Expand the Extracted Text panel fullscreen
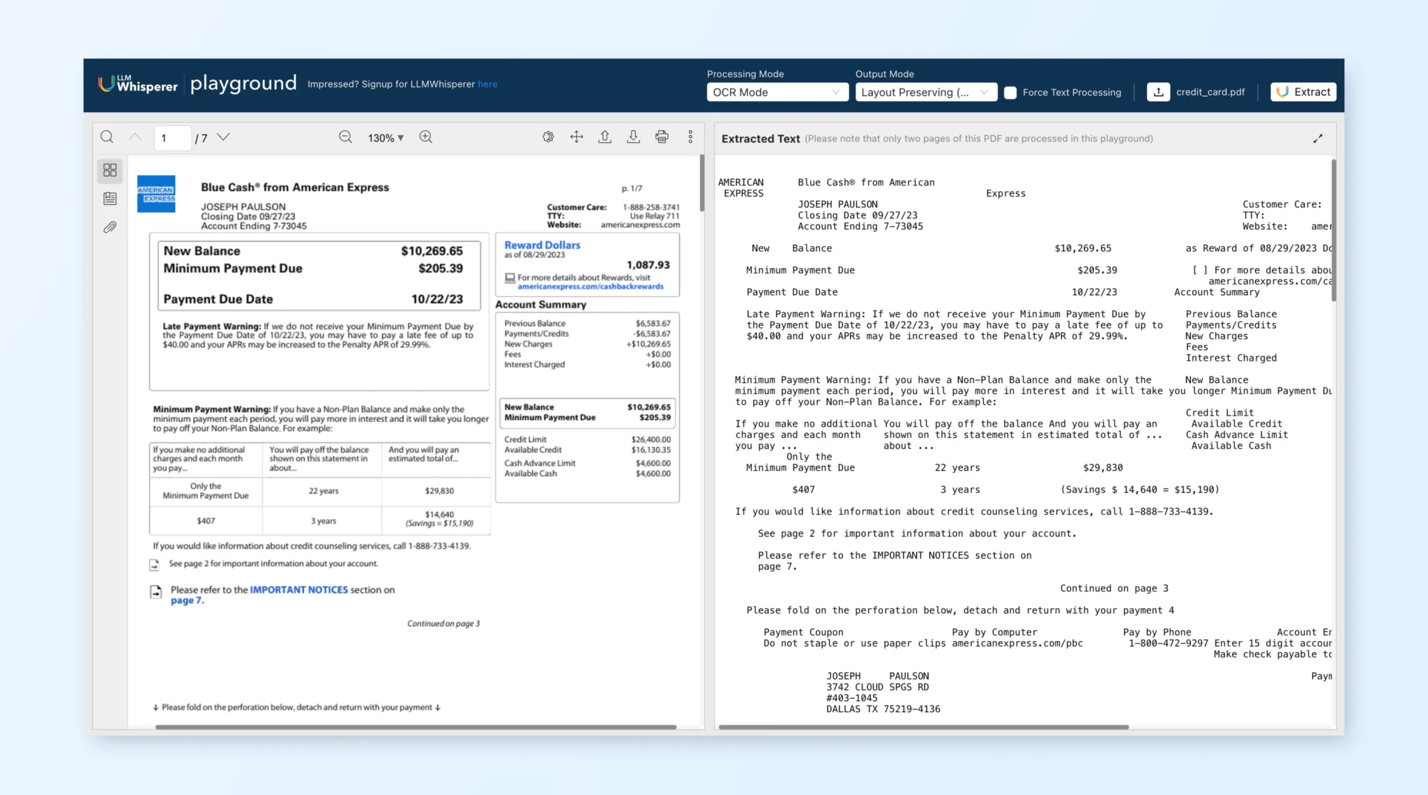Viewport: 1428px width, 795px height. click(x=1318, y=137)
